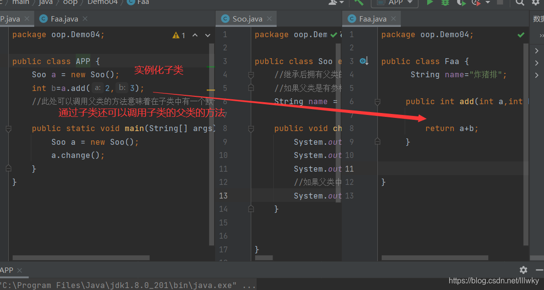Click 'int b=a.add(' code line
The height and width of the screenshot is (290, 544).
pyautogui.click(x=88, y=88)
